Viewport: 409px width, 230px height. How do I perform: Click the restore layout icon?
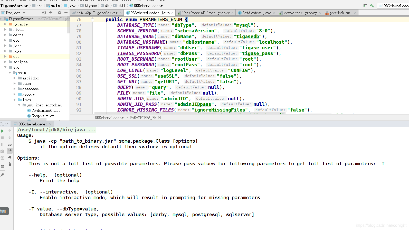pos(3,166)
